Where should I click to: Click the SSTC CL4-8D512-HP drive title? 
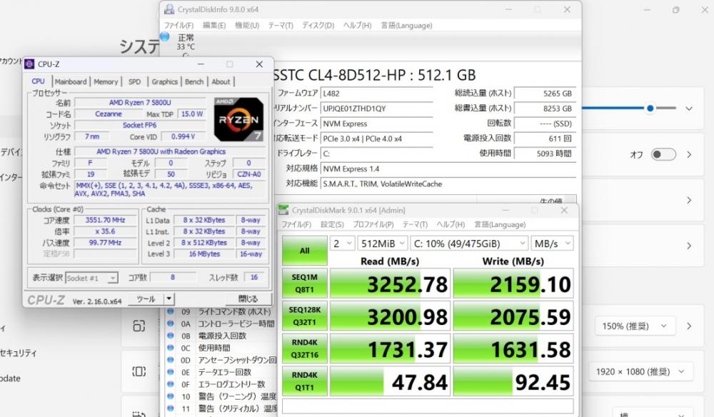(374, 75)
